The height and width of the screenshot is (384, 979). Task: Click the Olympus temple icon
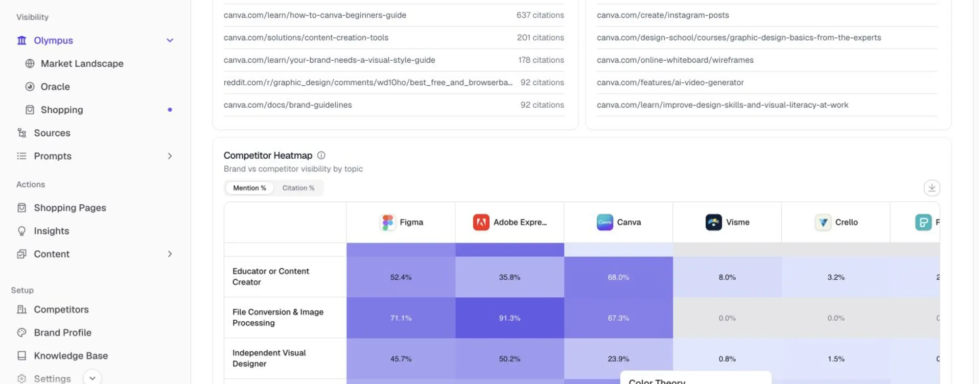point(22,40)
